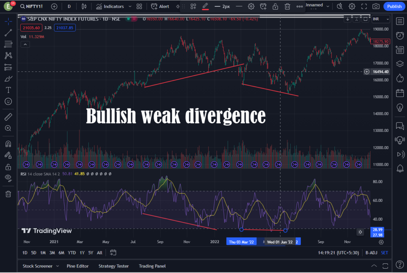
Task: Click the 21037.85 buy price button
Action: [65, 28]
